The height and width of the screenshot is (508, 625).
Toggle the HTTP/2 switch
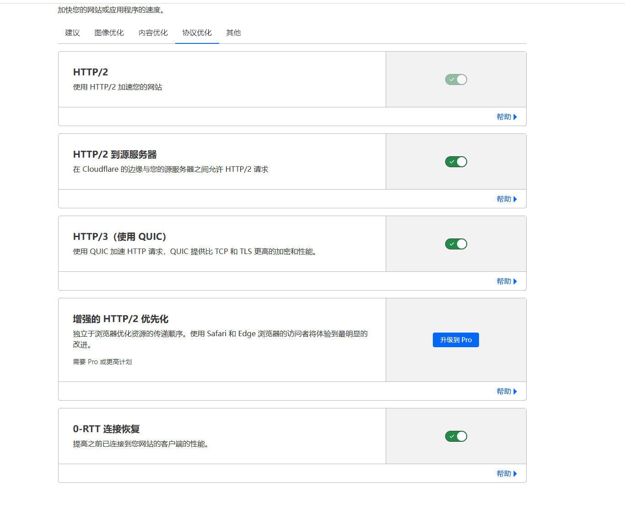(x=456, y=79)
